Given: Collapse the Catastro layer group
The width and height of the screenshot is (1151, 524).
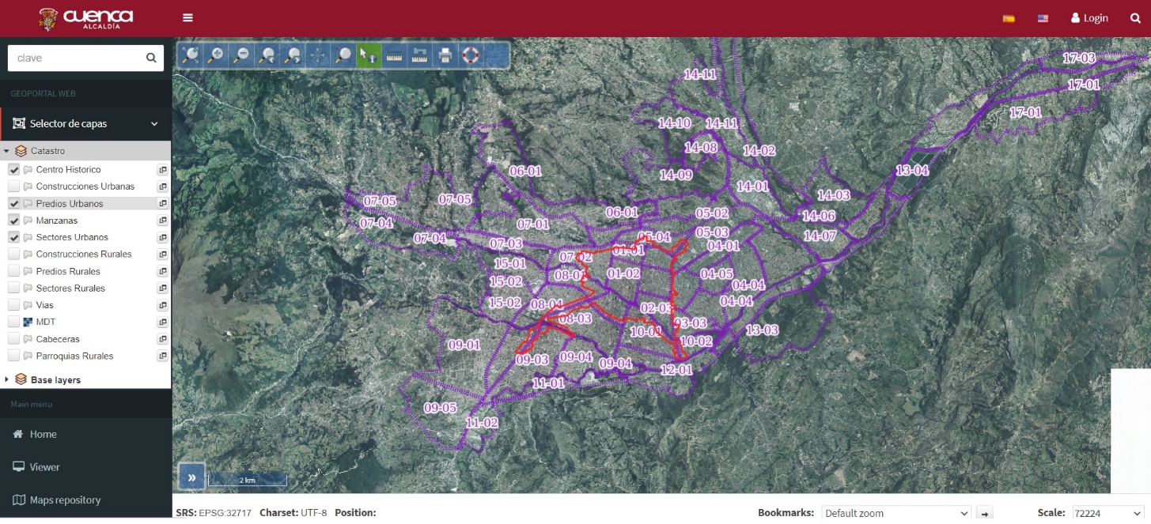Looking at the screenshot, I should tap(6, 151).
